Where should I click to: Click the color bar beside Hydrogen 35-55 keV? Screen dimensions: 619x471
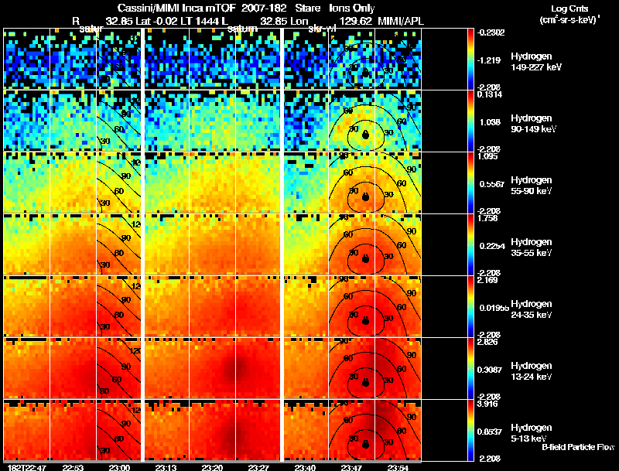[470, 244]
